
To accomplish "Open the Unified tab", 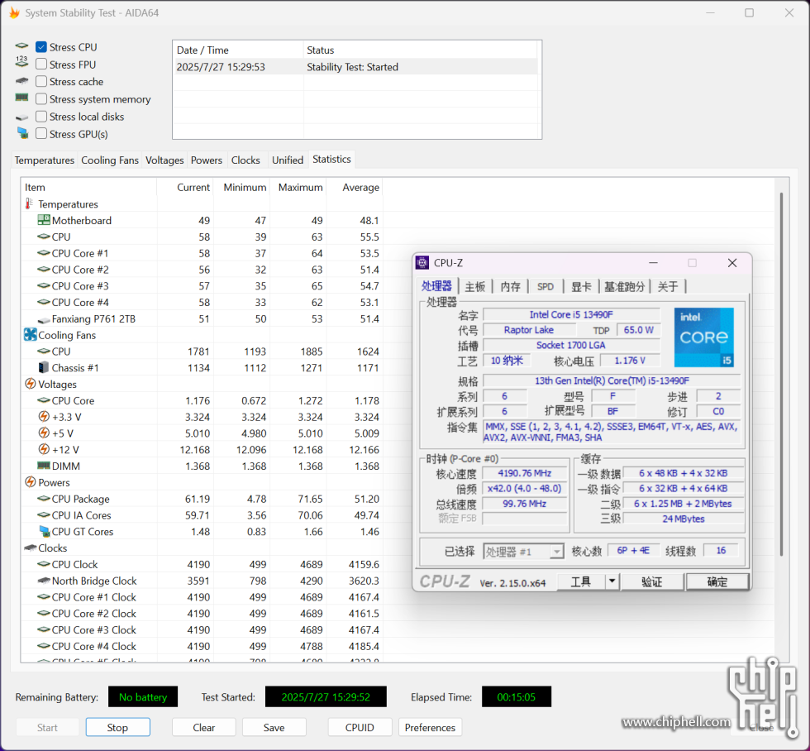I will (x=288, y=160).
